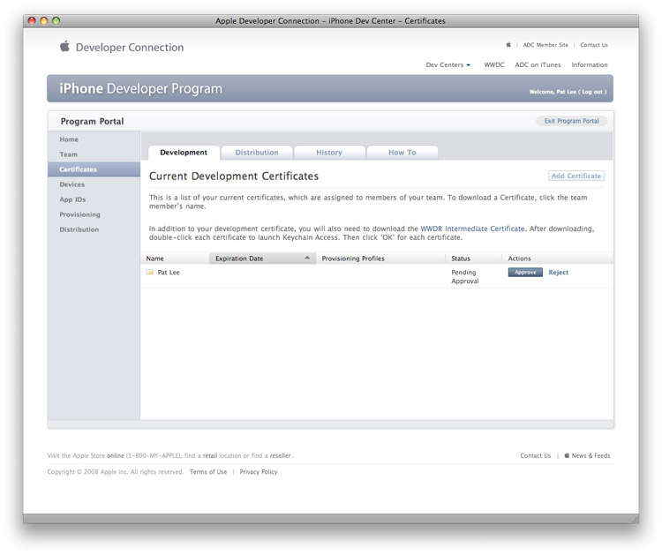Switch to the History tab
Screen dimensions: 662x555
[329, 153]
